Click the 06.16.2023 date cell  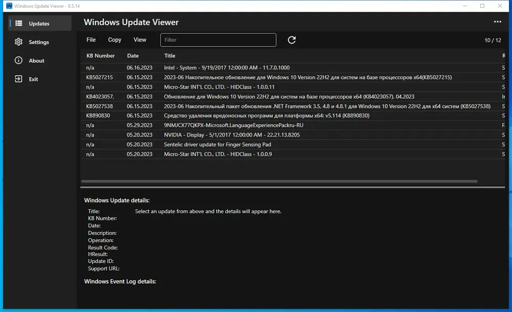pyautogui.click(x=139, y=68)
